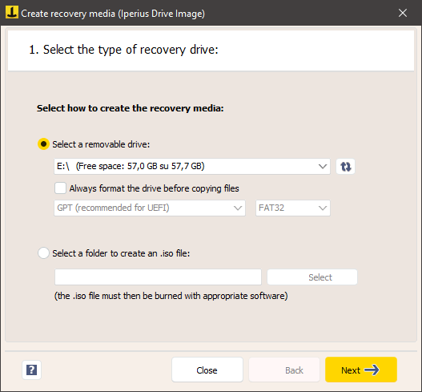Click Select to browse iso folder
Viewport: 422px width, 392px height.
point(312,277)
